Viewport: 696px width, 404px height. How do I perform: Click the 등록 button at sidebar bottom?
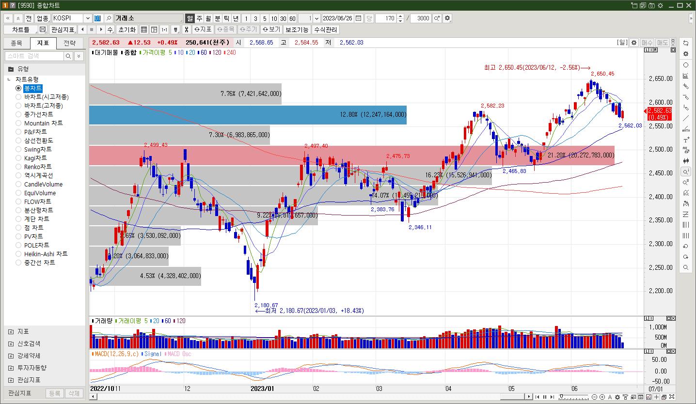55,393
